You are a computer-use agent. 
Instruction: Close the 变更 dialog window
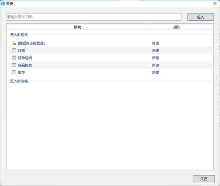coord(215,4)
